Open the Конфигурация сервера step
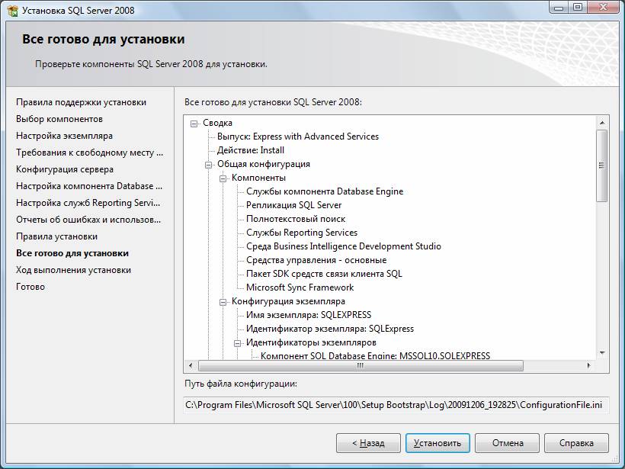 (x=65, y=169)
